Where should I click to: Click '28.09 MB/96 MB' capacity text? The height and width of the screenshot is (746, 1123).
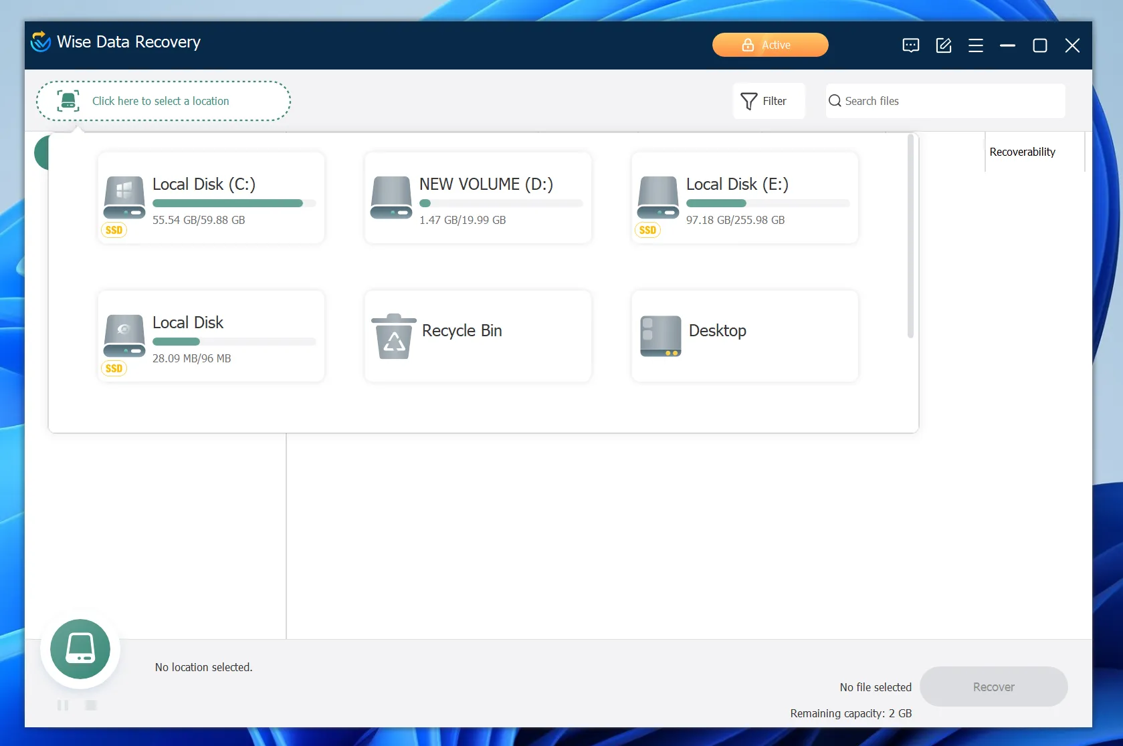[x=192, y=358]
